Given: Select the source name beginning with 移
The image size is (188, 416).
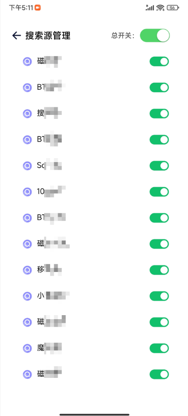Looking at the screenshot, I should point(50,270).
